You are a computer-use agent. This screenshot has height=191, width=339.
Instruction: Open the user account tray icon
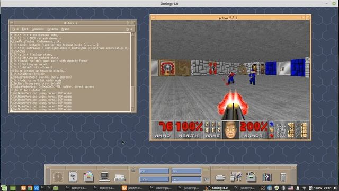(x=298, y=188)
